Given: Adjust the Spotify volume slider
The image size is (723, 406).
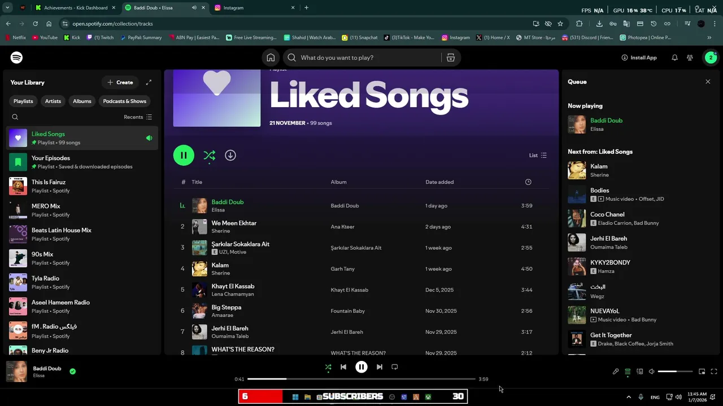Looking at the screenshot, I should coord(675,372).
